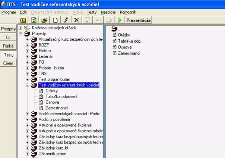Expand the Lešenári project node

point(27,57)
